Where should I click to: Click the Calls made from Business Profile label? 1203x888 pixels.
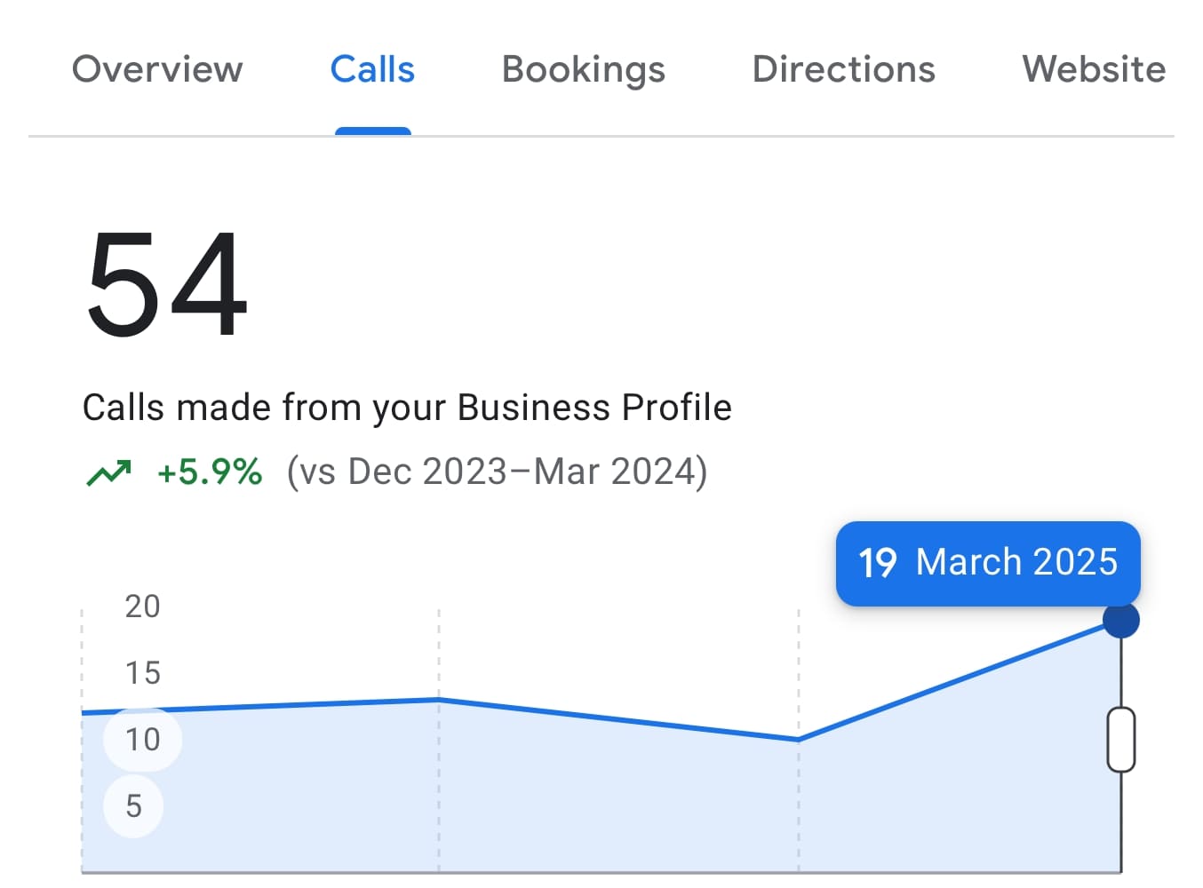tap(407, 408)
